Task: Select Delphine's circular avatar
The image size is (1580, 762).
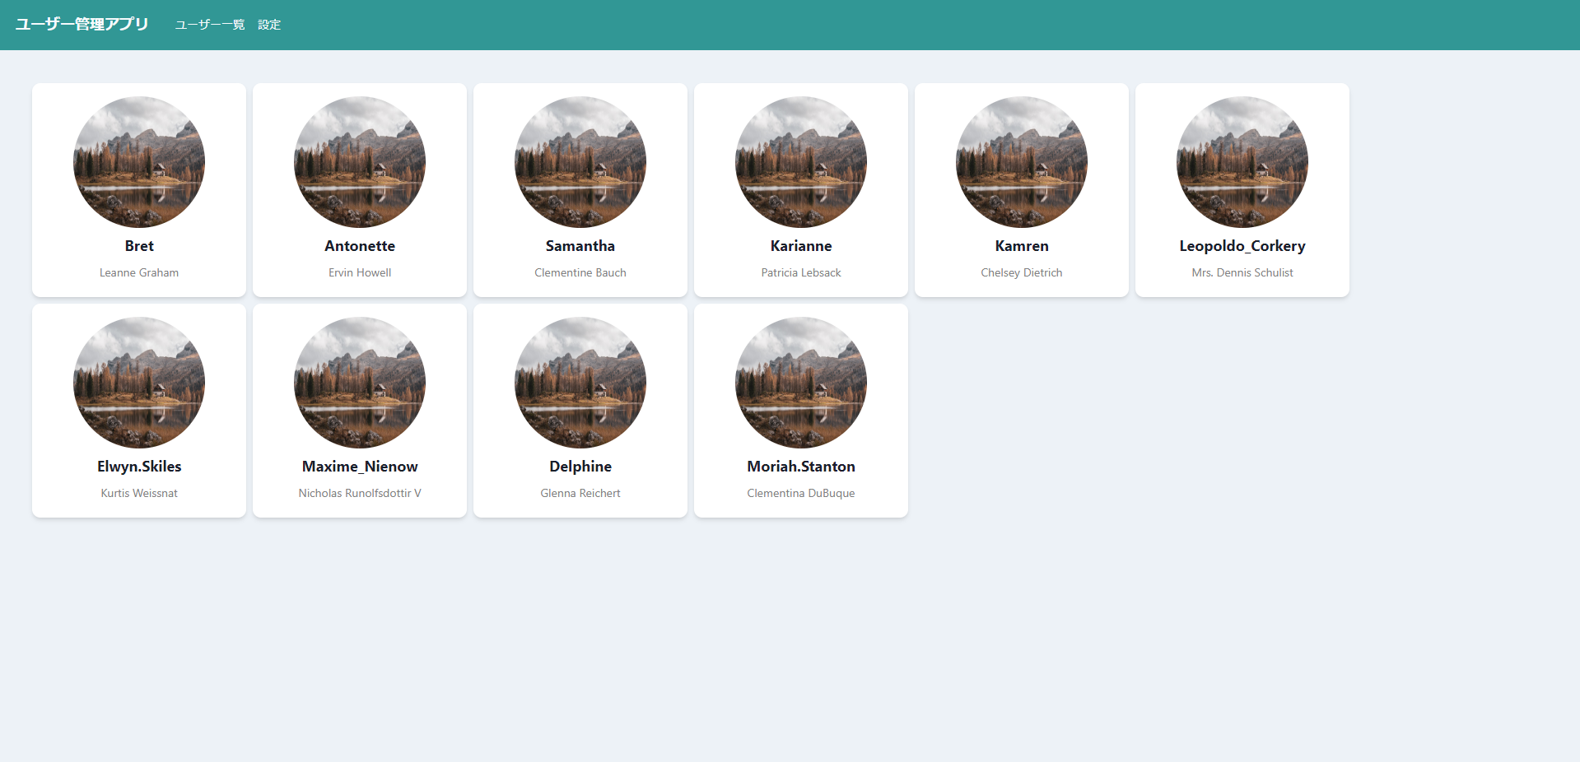Action: pos(580,383)
